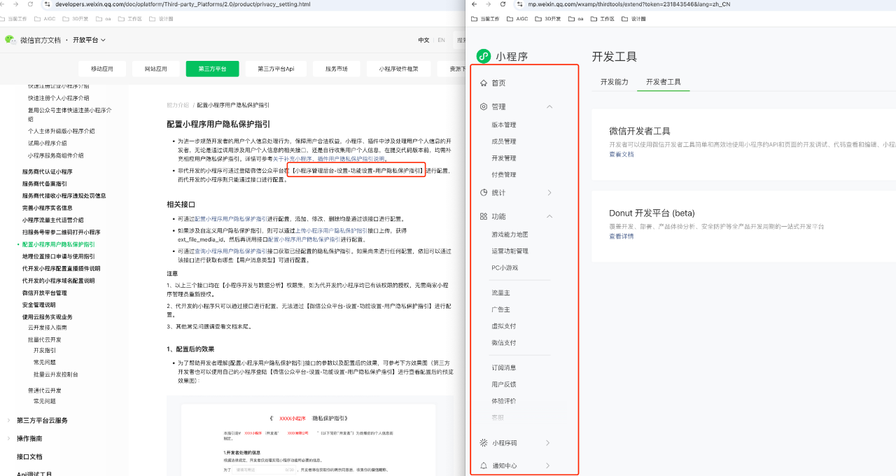Screen dimensions: 896x476
Task: Open 版本管理 in sidebar
Action: pyautogui.click(x=504, y=125)
